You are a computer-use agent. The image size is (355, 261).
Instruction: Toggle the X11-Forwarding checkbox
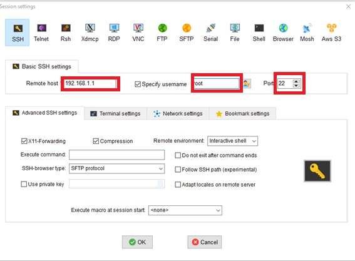(24, 141)
